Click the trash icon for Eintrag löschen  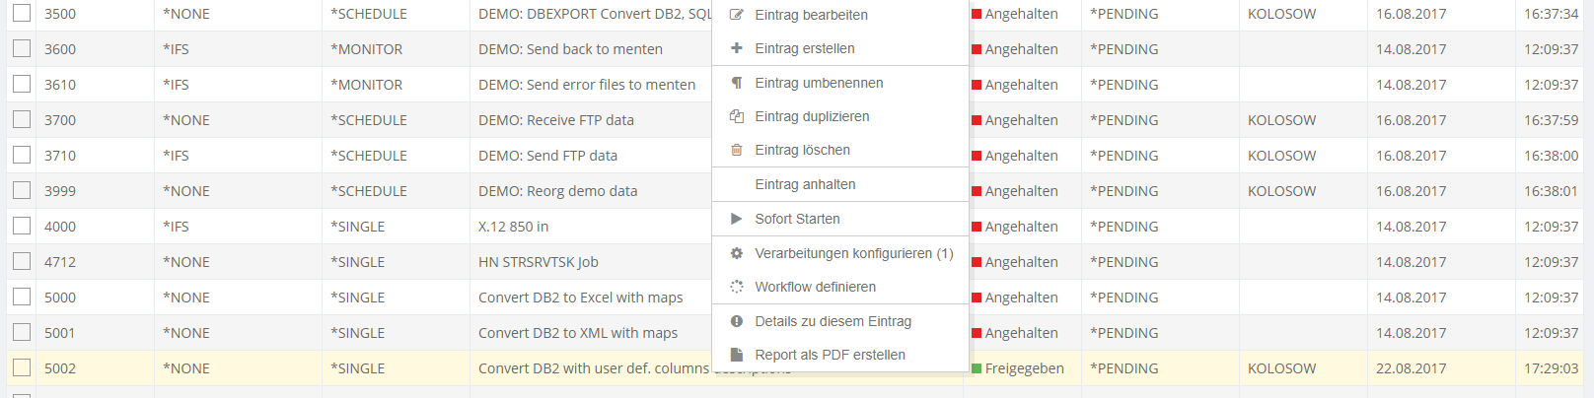coord(736,150)
